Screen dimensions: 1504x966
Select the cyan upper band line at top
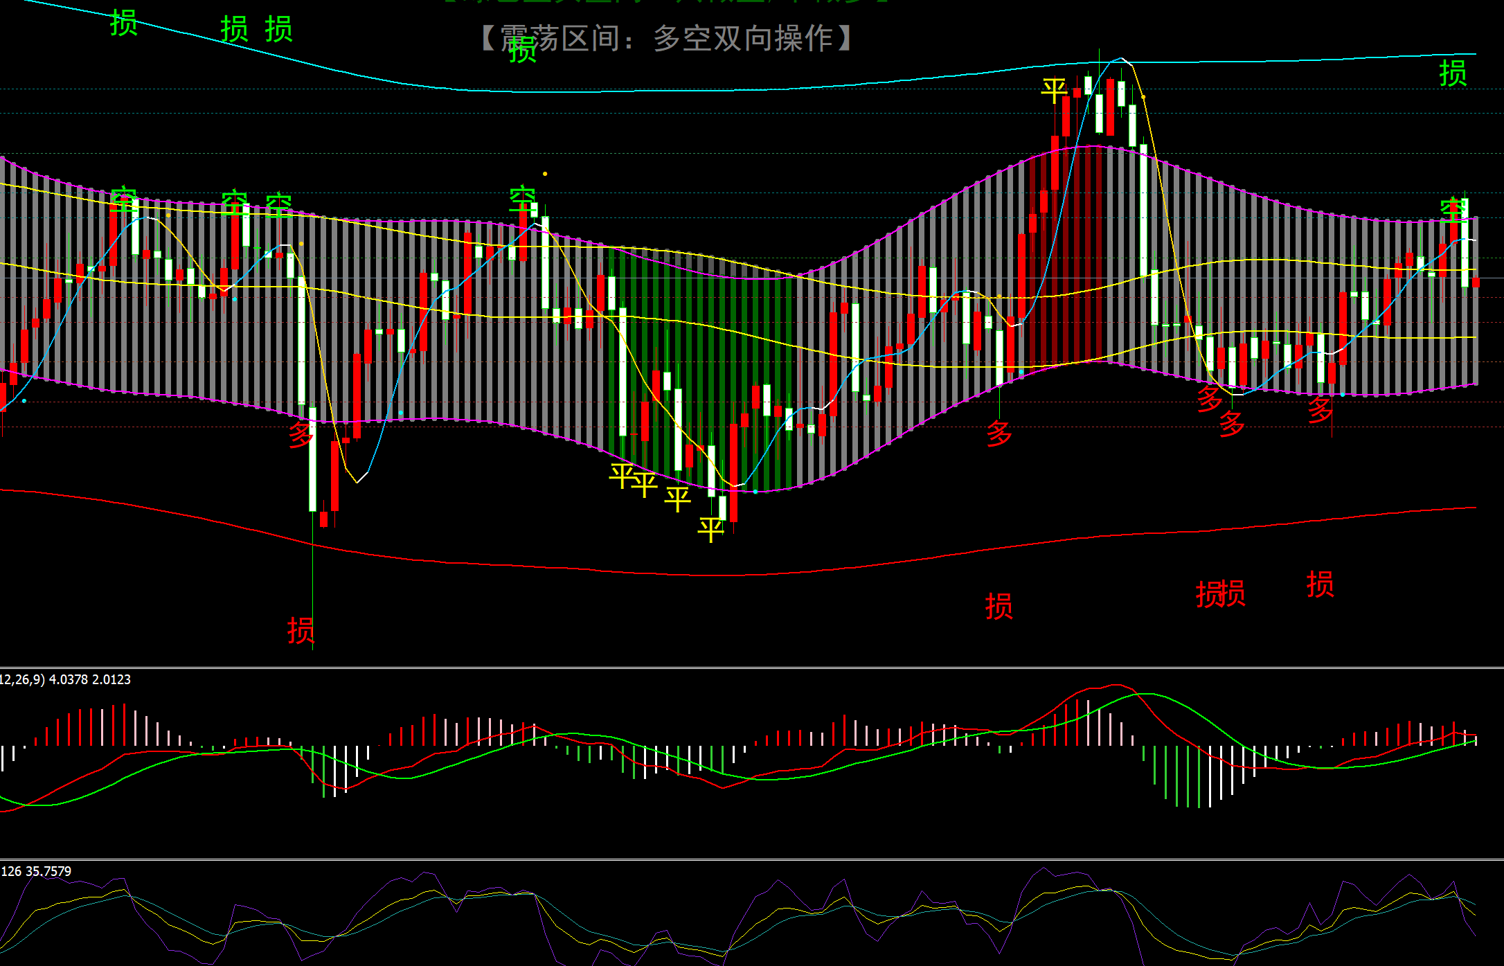click(692, 90)
